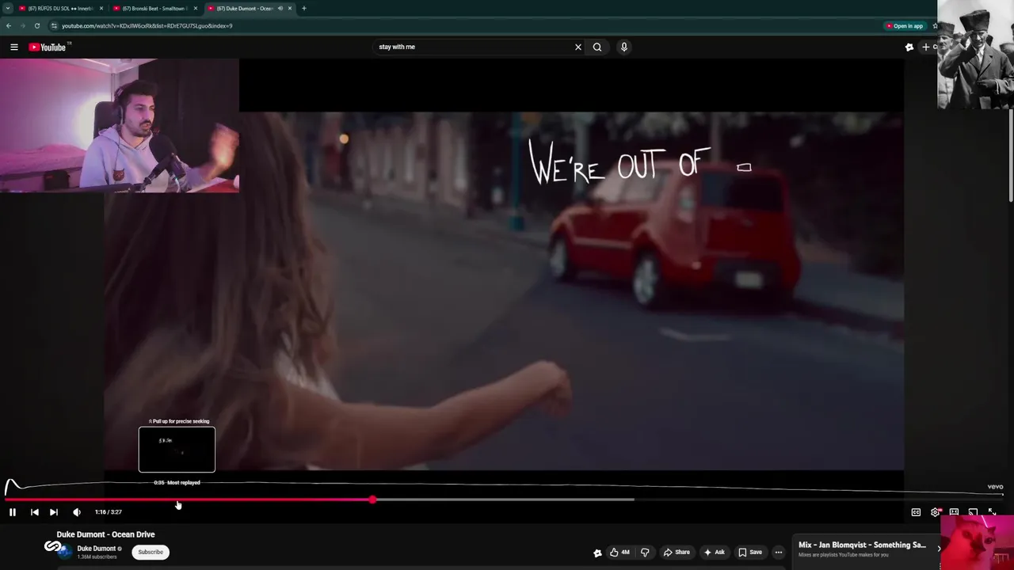Save the video to a playlist
1014x570 pixels.
point(750,553)
